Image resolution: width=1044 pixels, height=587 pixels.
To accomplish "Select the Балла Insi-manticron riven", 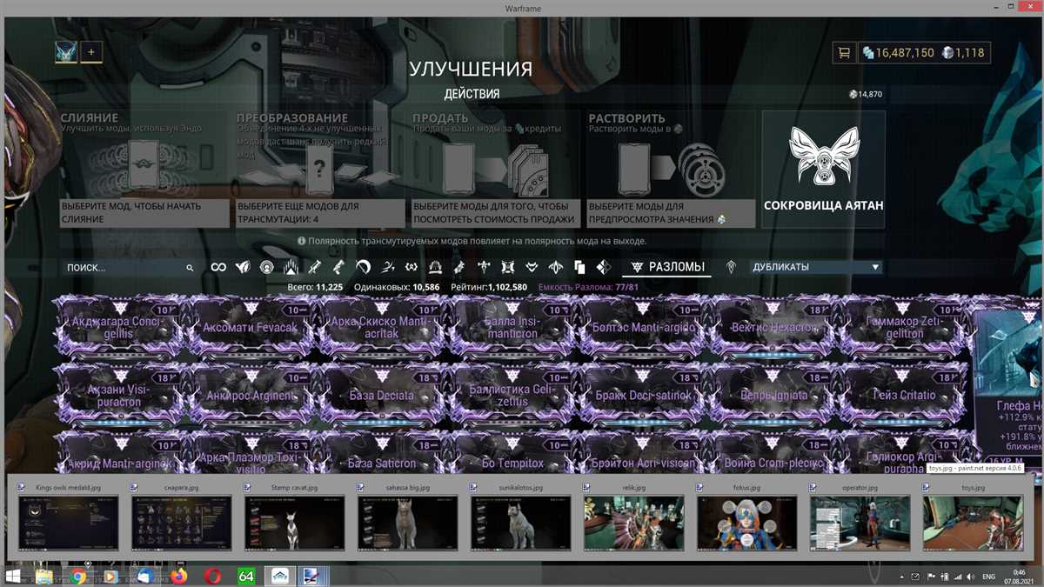I will [512, 327].
